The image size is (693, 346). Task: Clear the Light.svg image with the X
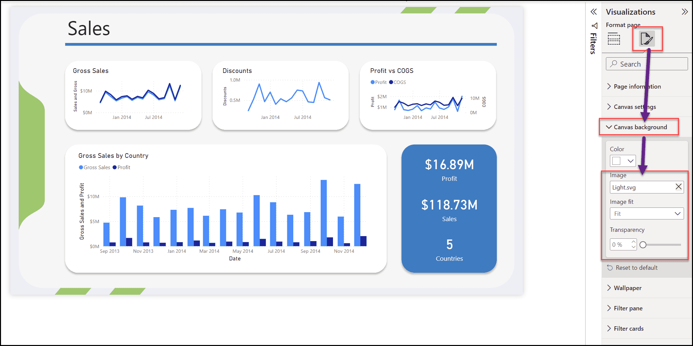[678, 187]
